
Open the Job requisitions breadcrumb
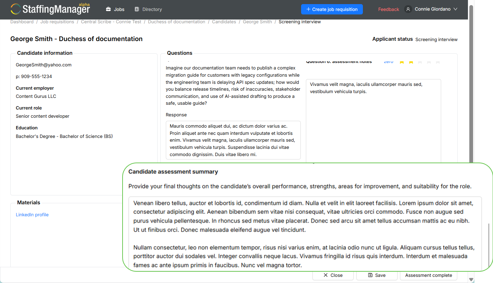(x=57, y=22)
